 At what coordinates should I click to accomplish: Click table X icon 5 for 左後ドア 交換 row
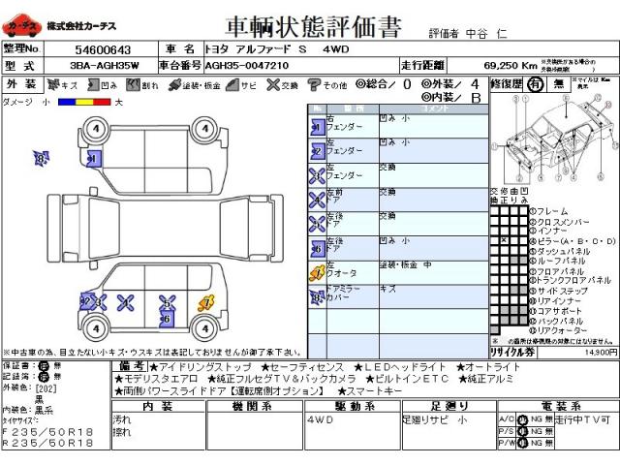click(x=317, y=224)
